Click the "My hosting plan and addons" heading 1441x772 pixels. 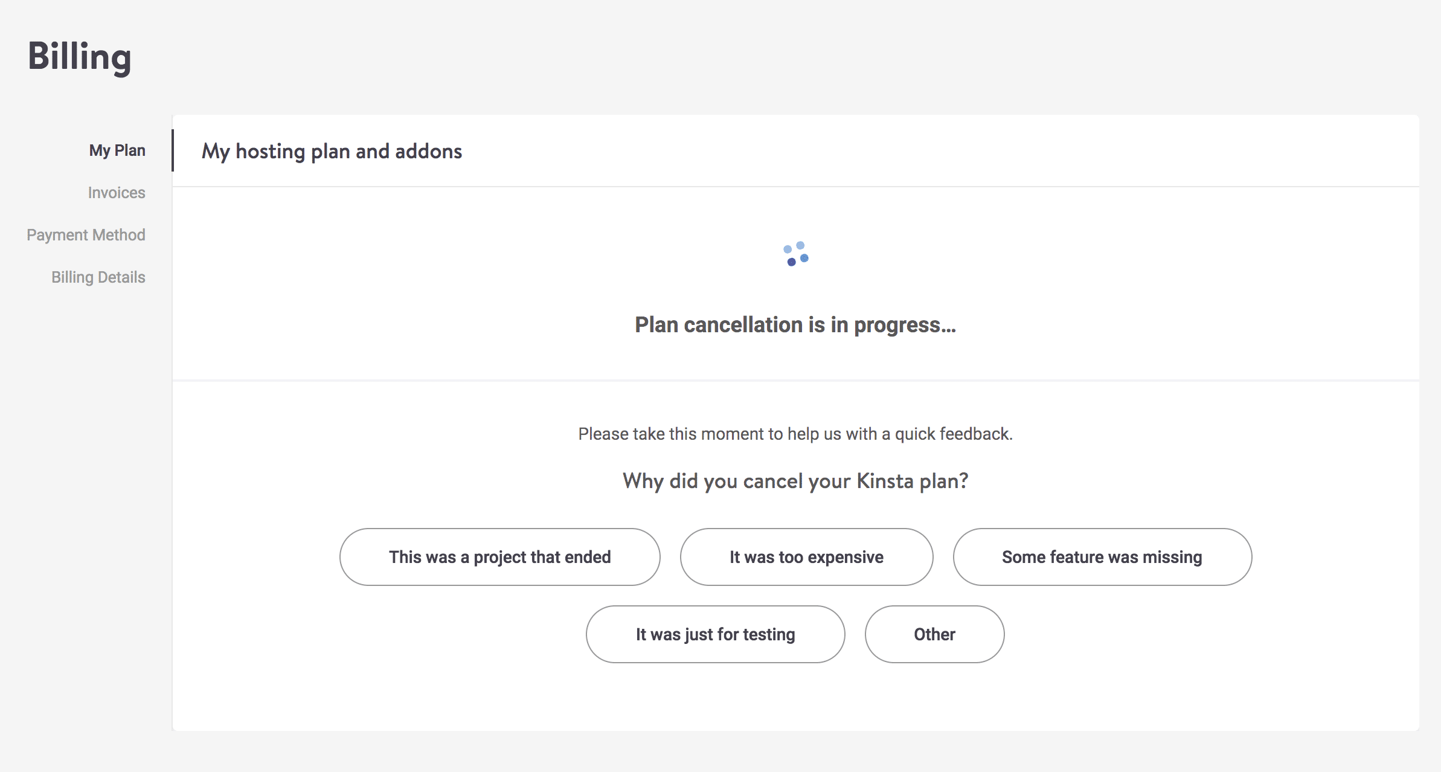pos(332,151)
